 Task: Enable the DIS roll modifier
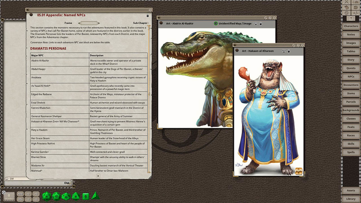(x=20, y=199)
